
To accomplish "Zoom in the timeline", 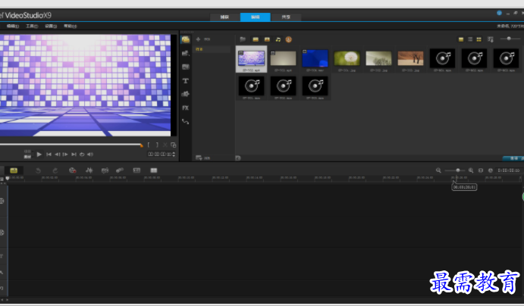I will tap(471, 170).
